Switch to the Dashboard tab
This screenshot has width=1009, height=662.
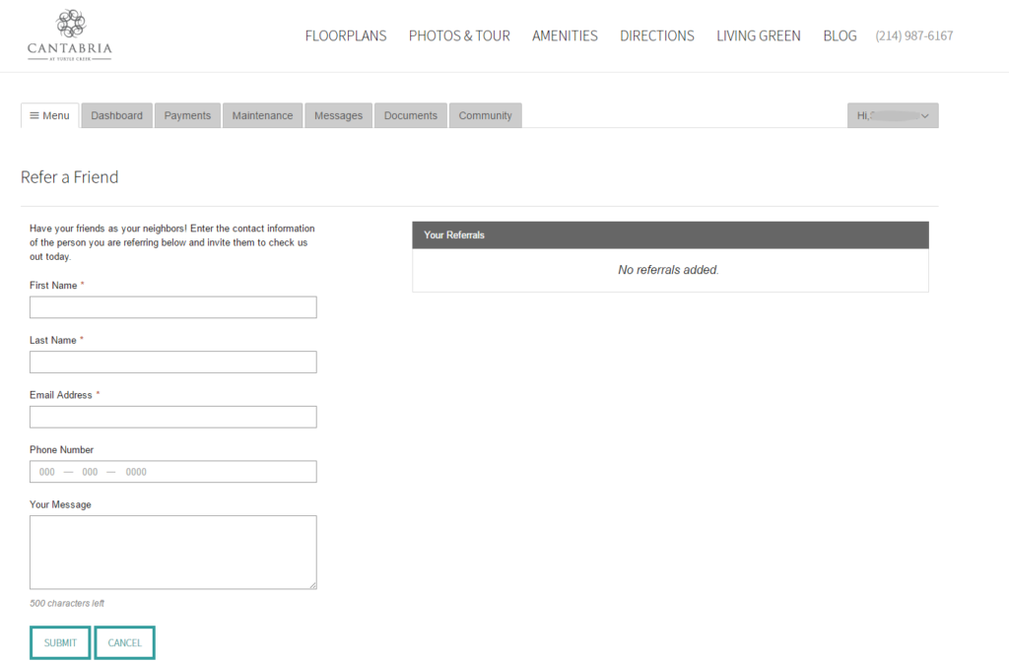(116, 115)
